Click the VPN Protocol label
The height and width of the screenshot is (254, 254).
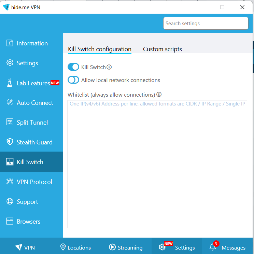[x=34, y=182]
